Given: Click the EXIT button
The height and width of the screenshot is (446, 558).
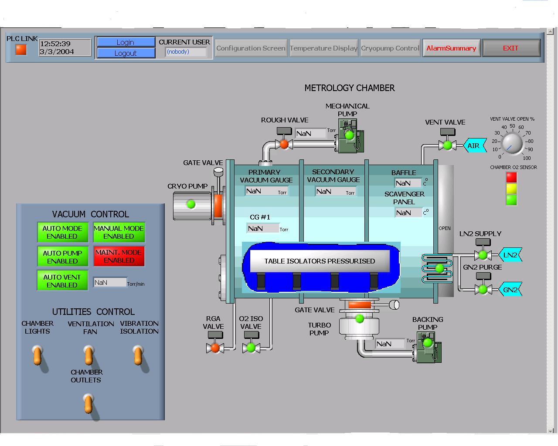Looking at the screenshot, I should [x=510, y=48].
